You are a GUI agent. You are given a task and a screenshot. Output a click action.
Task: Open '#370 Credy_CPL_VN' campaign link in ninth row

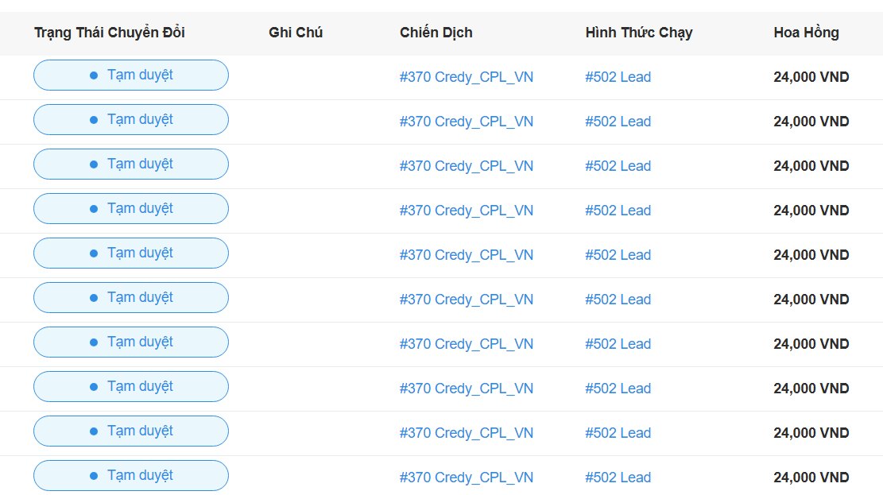coord(466,433)
